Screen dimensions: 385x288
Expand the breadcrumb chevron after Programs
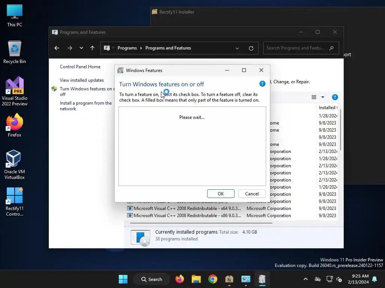pyautogui.click(x=141, y=48)
